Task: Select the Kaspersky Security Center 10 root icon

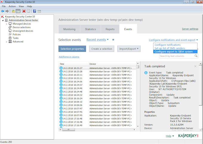Action: (2, 16)
